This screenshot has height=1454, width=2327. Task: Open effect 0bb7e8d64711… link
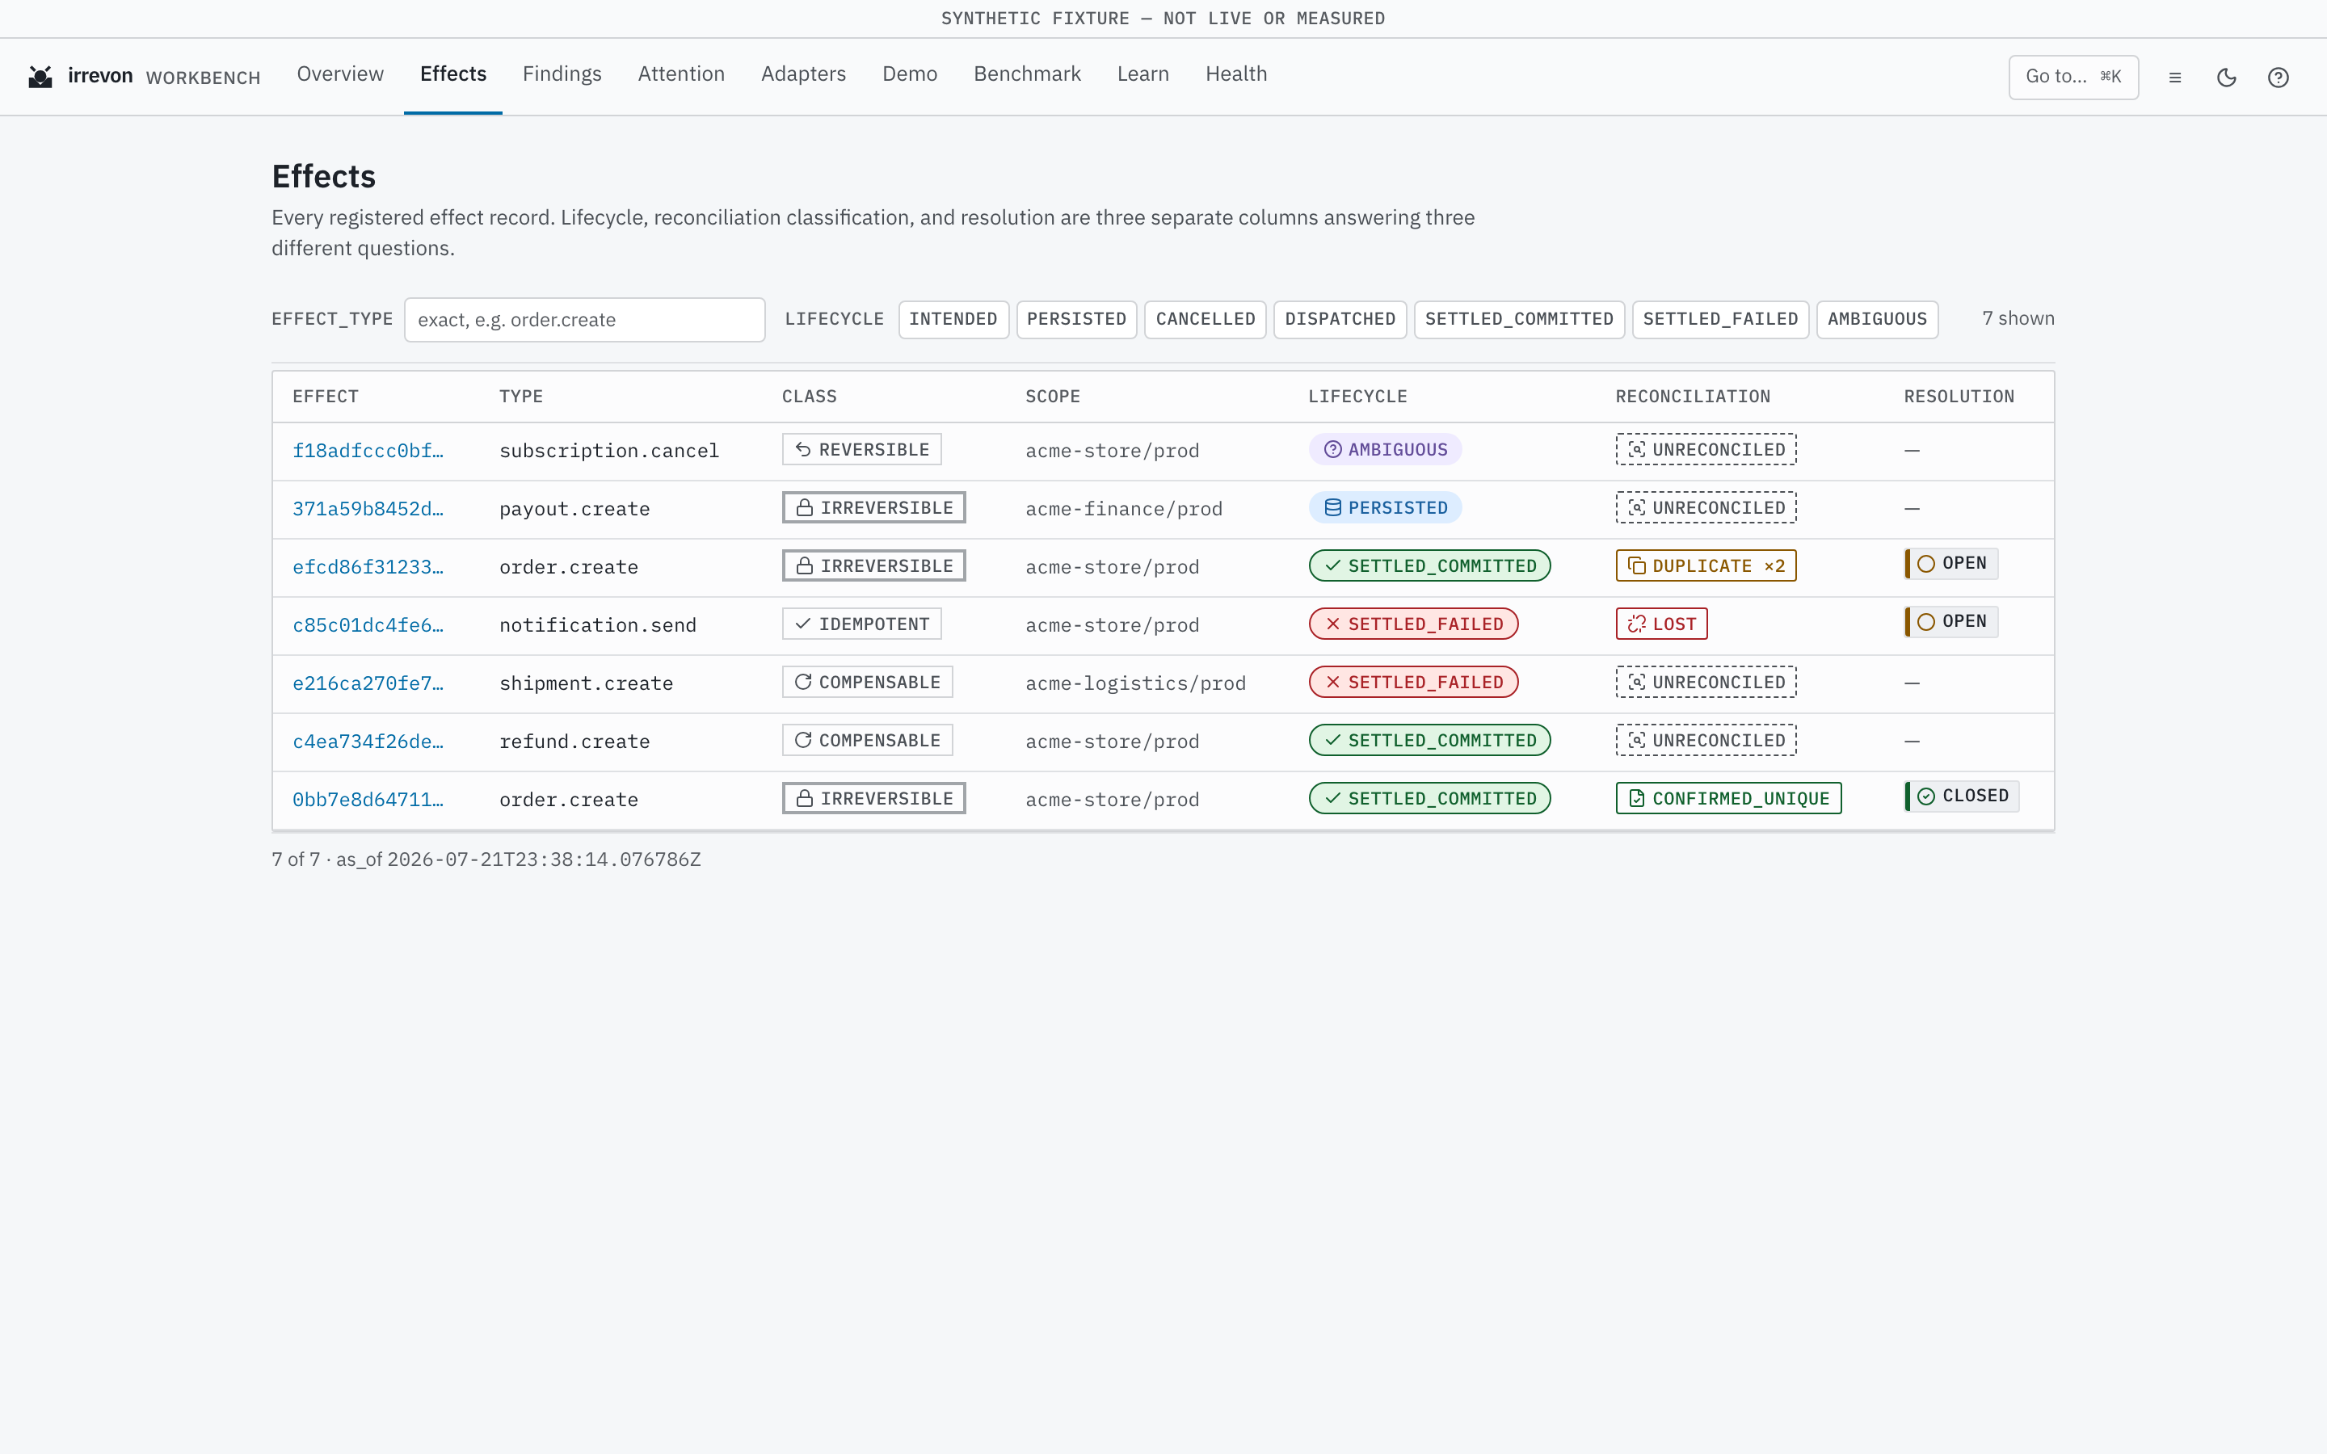click(x=368, y=800)
